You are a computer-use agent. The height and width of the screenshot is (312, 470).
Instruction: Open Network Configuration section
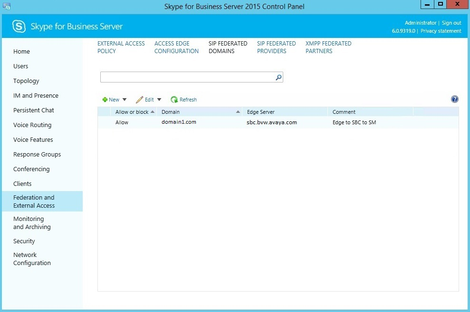tap(32, 259)
